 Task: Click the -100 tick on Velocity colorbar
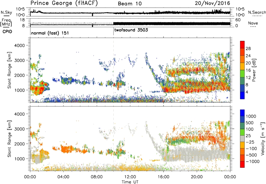click(251, 148)
